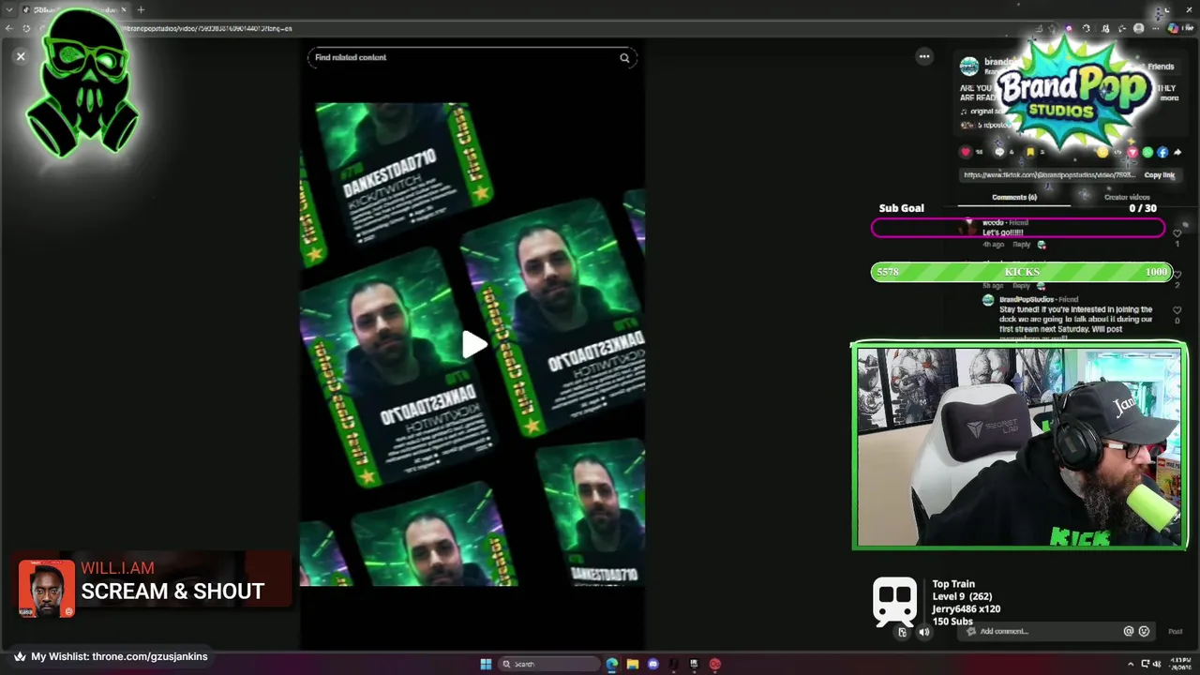This screenshot has width=1200, height=675.
Task: Reload the current page
Action: click(26, 28)
